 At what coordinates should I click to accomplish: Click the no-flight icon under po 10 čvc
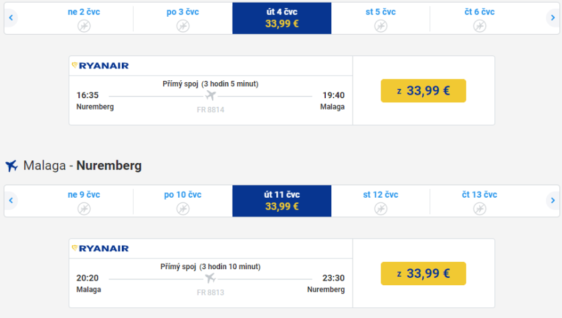tap(183, 208)
